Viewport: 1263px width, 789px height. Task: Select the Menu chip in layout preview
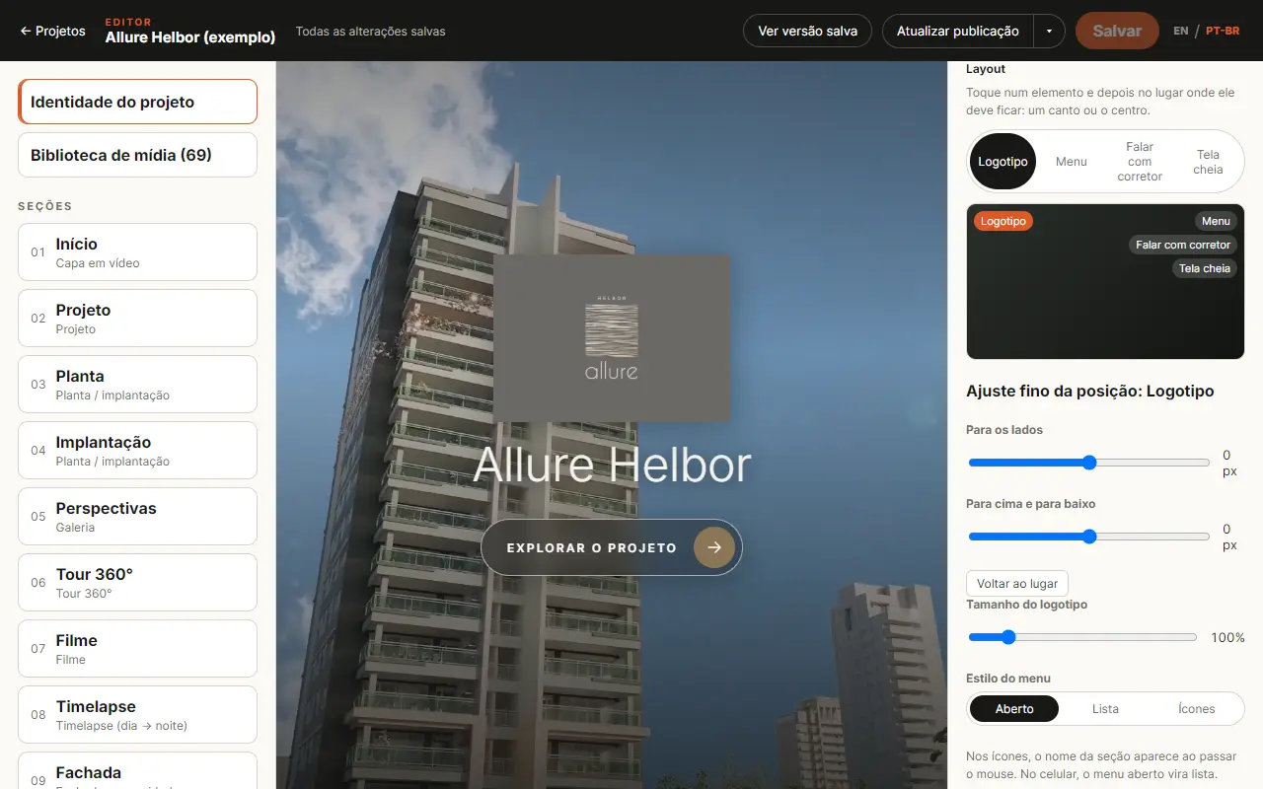pyautogui.click(x=1216, y=221)
